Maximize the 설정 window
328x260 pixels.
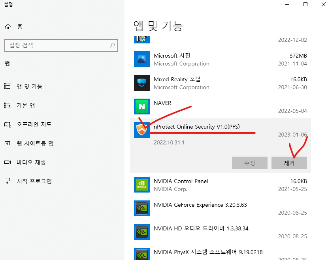coord(305,4)
